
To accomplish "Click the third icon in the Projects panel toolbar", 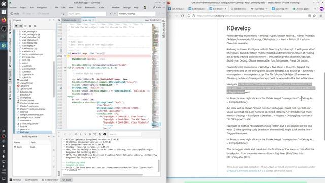I will tap(25, 26).
